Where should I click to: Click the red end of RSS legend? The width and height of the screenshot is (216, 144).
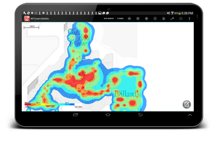tap(28, 104)
